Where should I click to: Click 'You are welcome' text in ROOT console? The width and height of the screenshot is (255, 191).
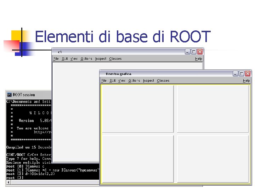(33, 128)
